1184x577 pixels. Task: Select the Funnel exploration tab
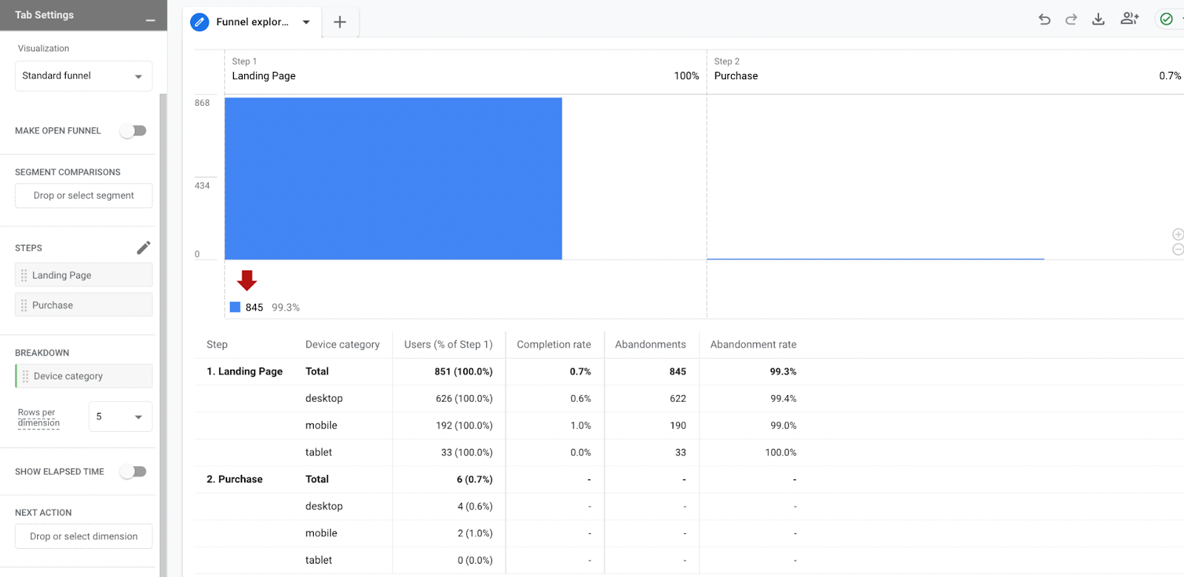pyautogui.click(x=252, y=22)
